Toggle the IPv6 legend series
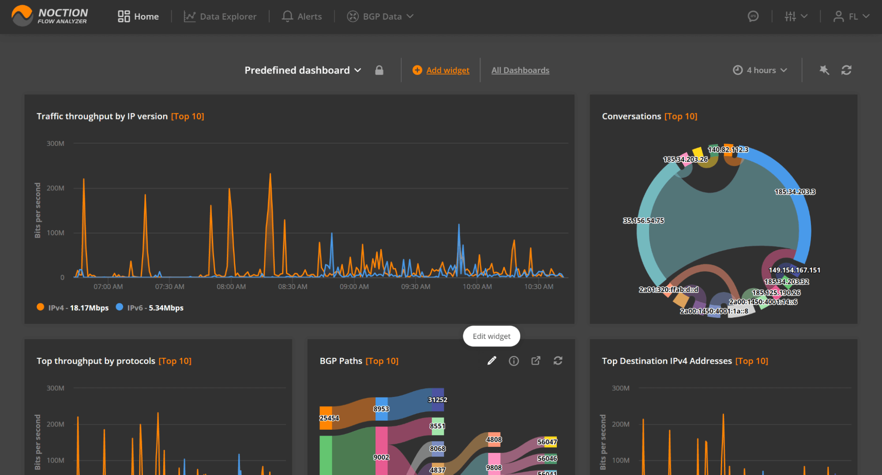Viewport: 882px width, 475px height. tap(150, 308)
